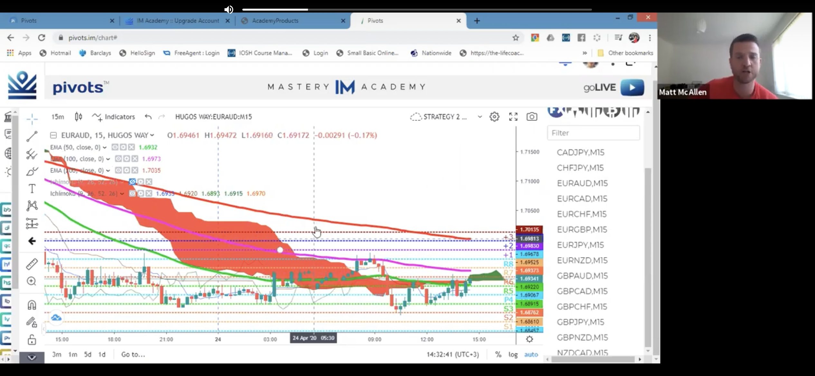Toggle log scale mode
Viewport: 815px width, 376px height.
(x=513, y=354)
